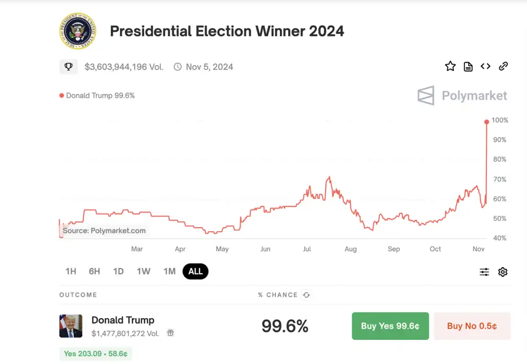This screenshot has width=527, height=364.
Task: Click the refresh icon beside % Chance
Action: [x=307, y=295]
